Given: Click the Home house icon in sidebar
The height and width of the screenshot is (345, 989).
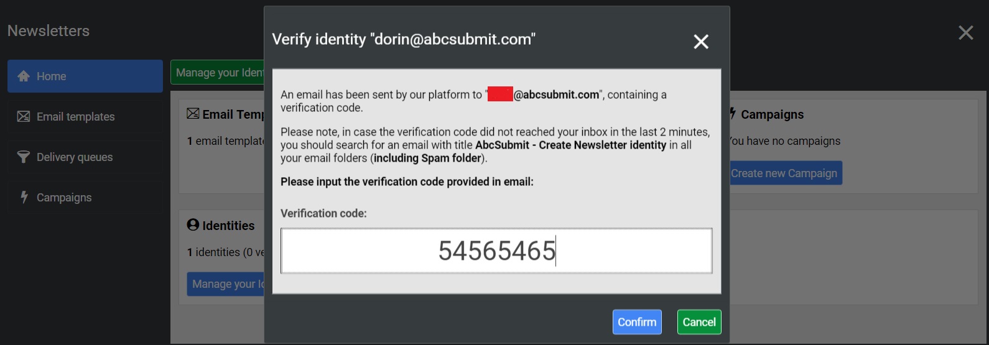Looking at the screenshot, I should [24, 76].
